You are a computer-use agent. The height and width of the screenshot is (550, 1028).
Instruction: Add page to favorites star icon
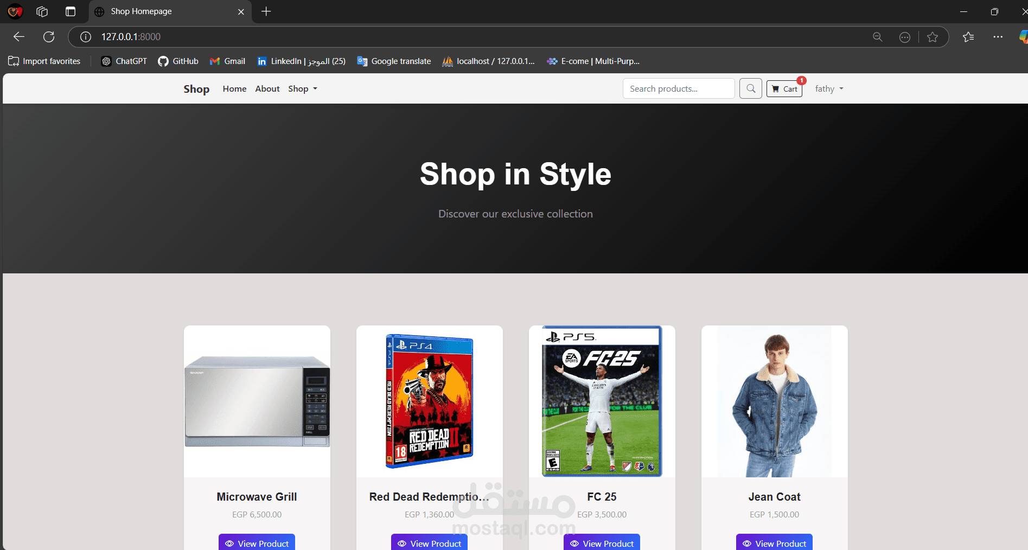[x=933, y=37]
